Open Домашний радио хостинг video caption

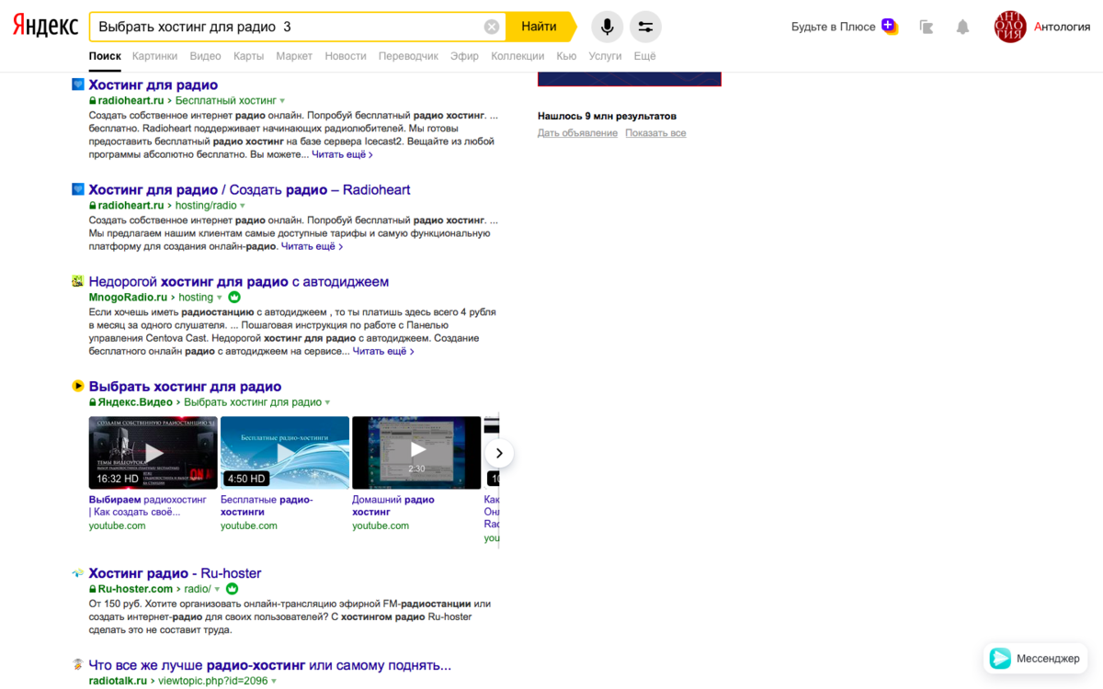(393, 505)
